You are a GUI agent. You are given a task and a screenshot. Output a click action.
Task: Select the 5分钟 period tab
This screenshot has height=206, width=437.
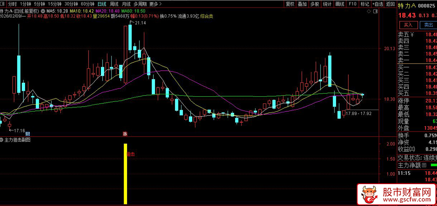coord(39,4)
